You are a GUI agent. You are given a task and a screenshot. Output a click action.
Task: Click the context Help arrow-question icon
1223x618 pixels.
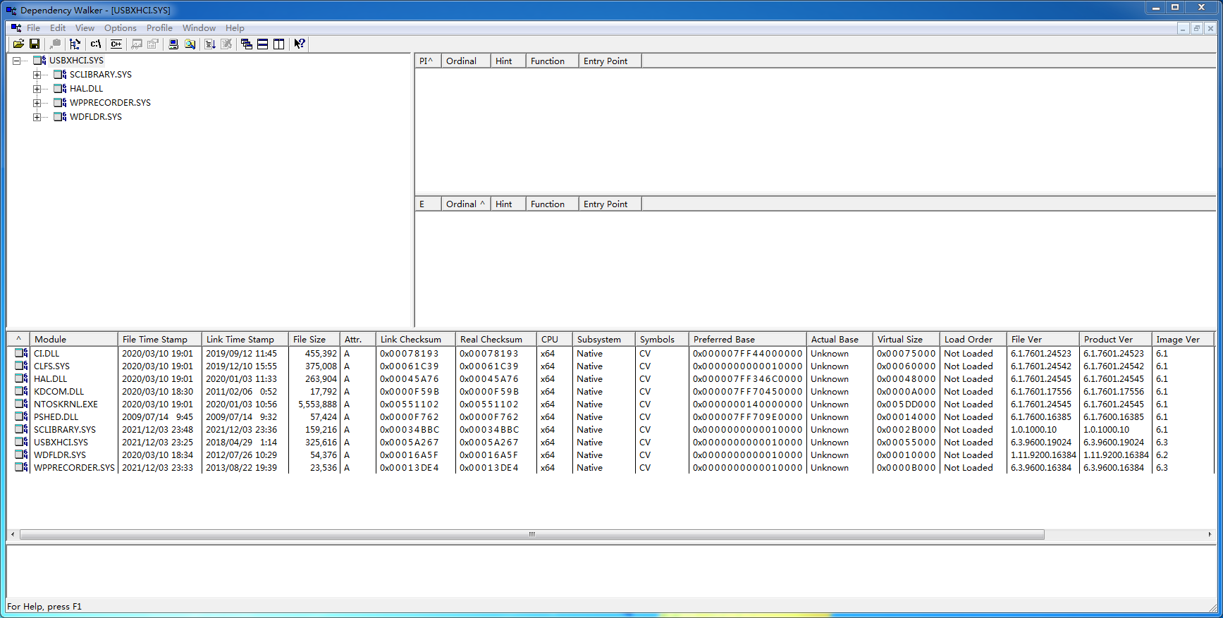(x=300, y=44)
